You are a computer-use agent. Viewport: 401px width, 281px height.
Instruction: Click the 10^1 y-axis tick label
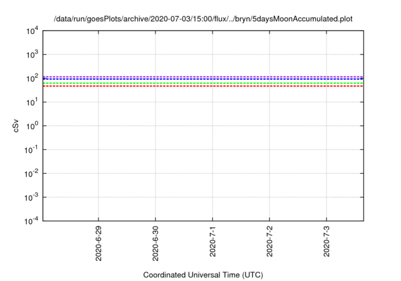33,102
